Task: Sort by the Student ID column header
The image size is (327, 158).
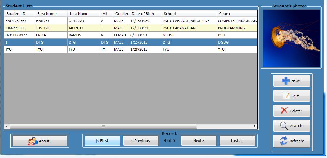Action: pos(16,14)
